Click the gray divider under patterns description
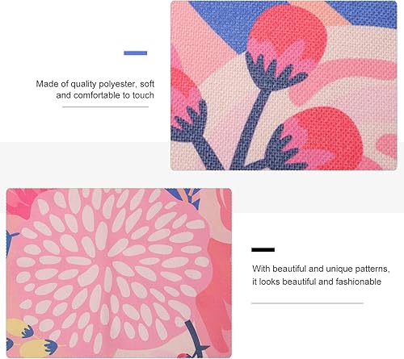The width and height of the screenshot is (404, 359). tap(307, 303)
